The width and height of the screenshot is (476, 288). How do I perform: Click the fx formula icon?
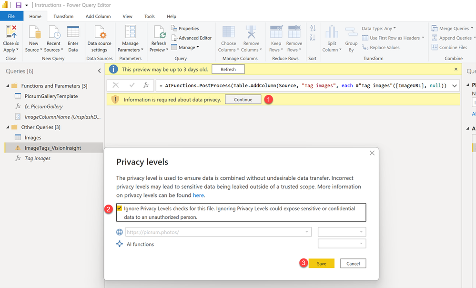146,85
